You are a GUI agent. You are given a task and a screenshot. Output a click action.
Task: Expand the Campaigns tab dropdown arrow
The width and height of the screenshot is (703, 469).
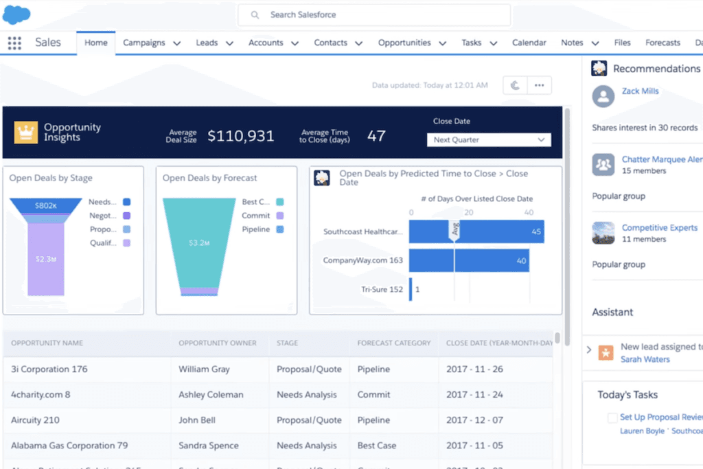[x=177, y=43]
